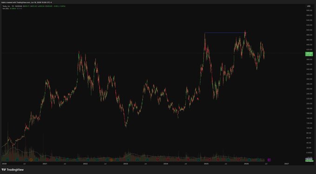Click the last green earnings marker before Jul 2026
This screenshot has height=174, width=316.
click(x=258, y=160)
